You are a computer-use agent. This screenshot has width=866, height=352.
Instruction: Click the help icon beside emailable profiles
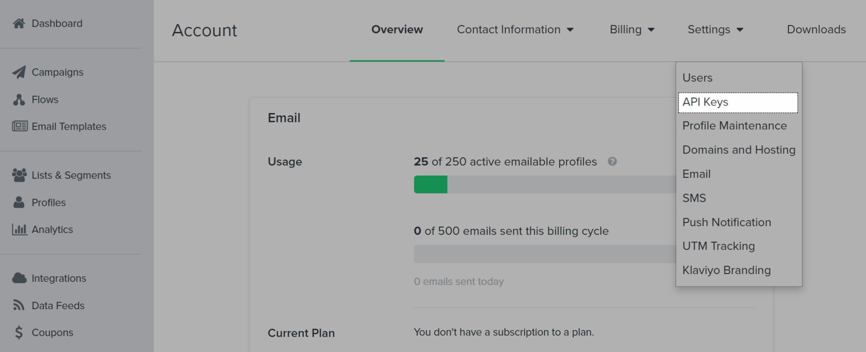point(612,161)
